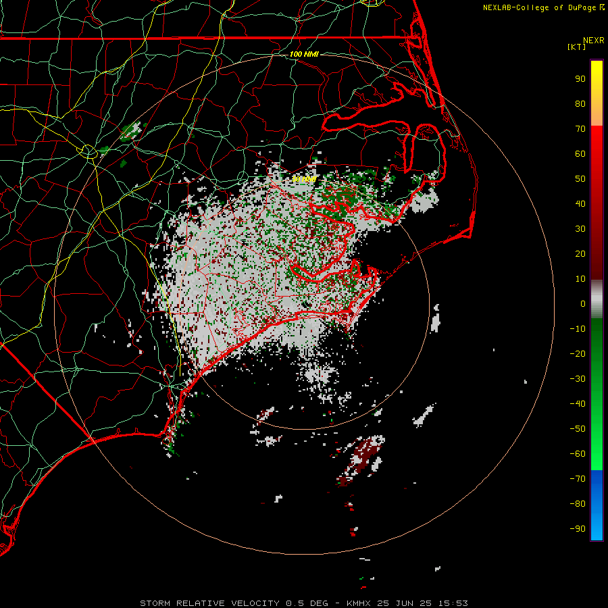Click the 10 value on the velocity scale

coord(580,279)
